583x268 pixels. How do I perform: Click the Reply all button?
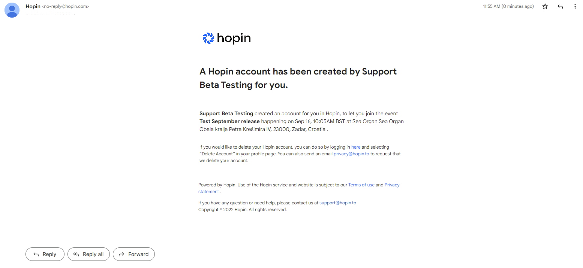88,254
